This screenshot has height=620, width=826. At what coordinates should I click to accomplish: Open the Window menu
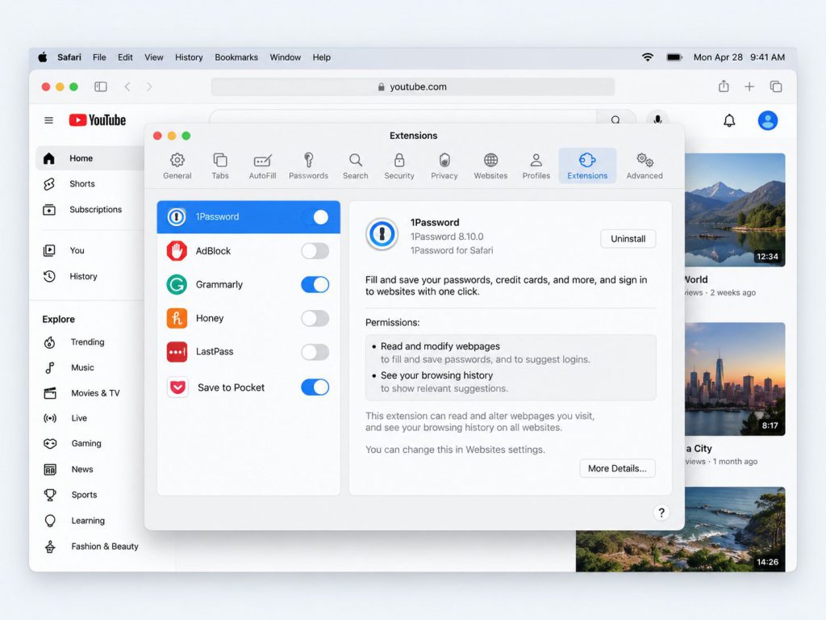click(x=285, y=57)
